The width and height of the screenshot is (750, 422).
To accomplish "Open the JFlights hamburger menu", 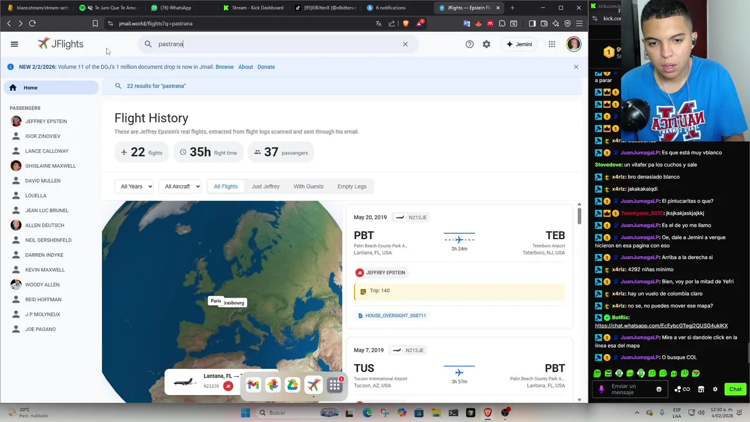I will (15, 44).
